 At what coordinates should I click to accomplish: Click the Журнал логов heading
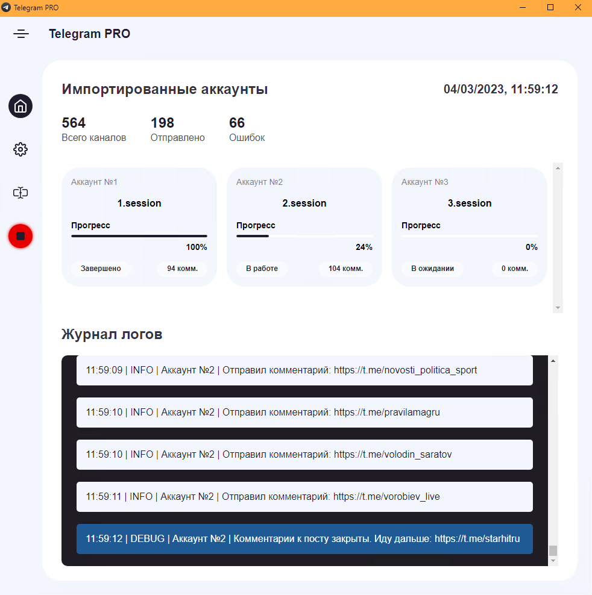coord(112,334)
